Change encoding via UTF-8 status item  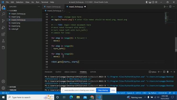coord(138,93)
